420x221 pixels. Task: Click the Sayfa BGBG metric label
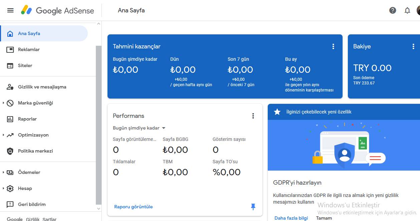[x=176, y=139]
